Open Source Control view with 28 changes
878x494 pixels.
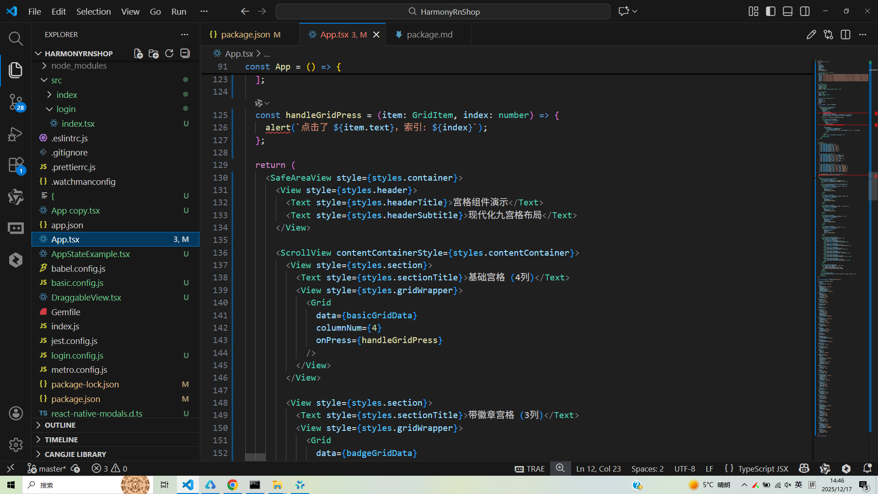click(16, 102)
